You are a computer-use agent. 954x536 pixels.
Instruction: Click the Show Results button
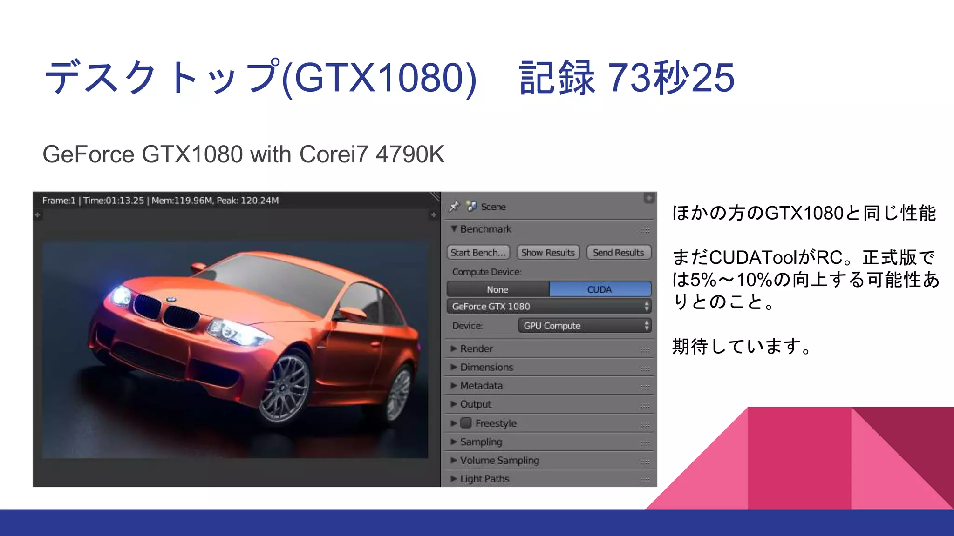click(x=548, y=252)
